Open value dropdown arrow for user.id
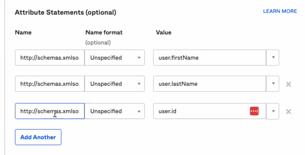 point(273,111)
